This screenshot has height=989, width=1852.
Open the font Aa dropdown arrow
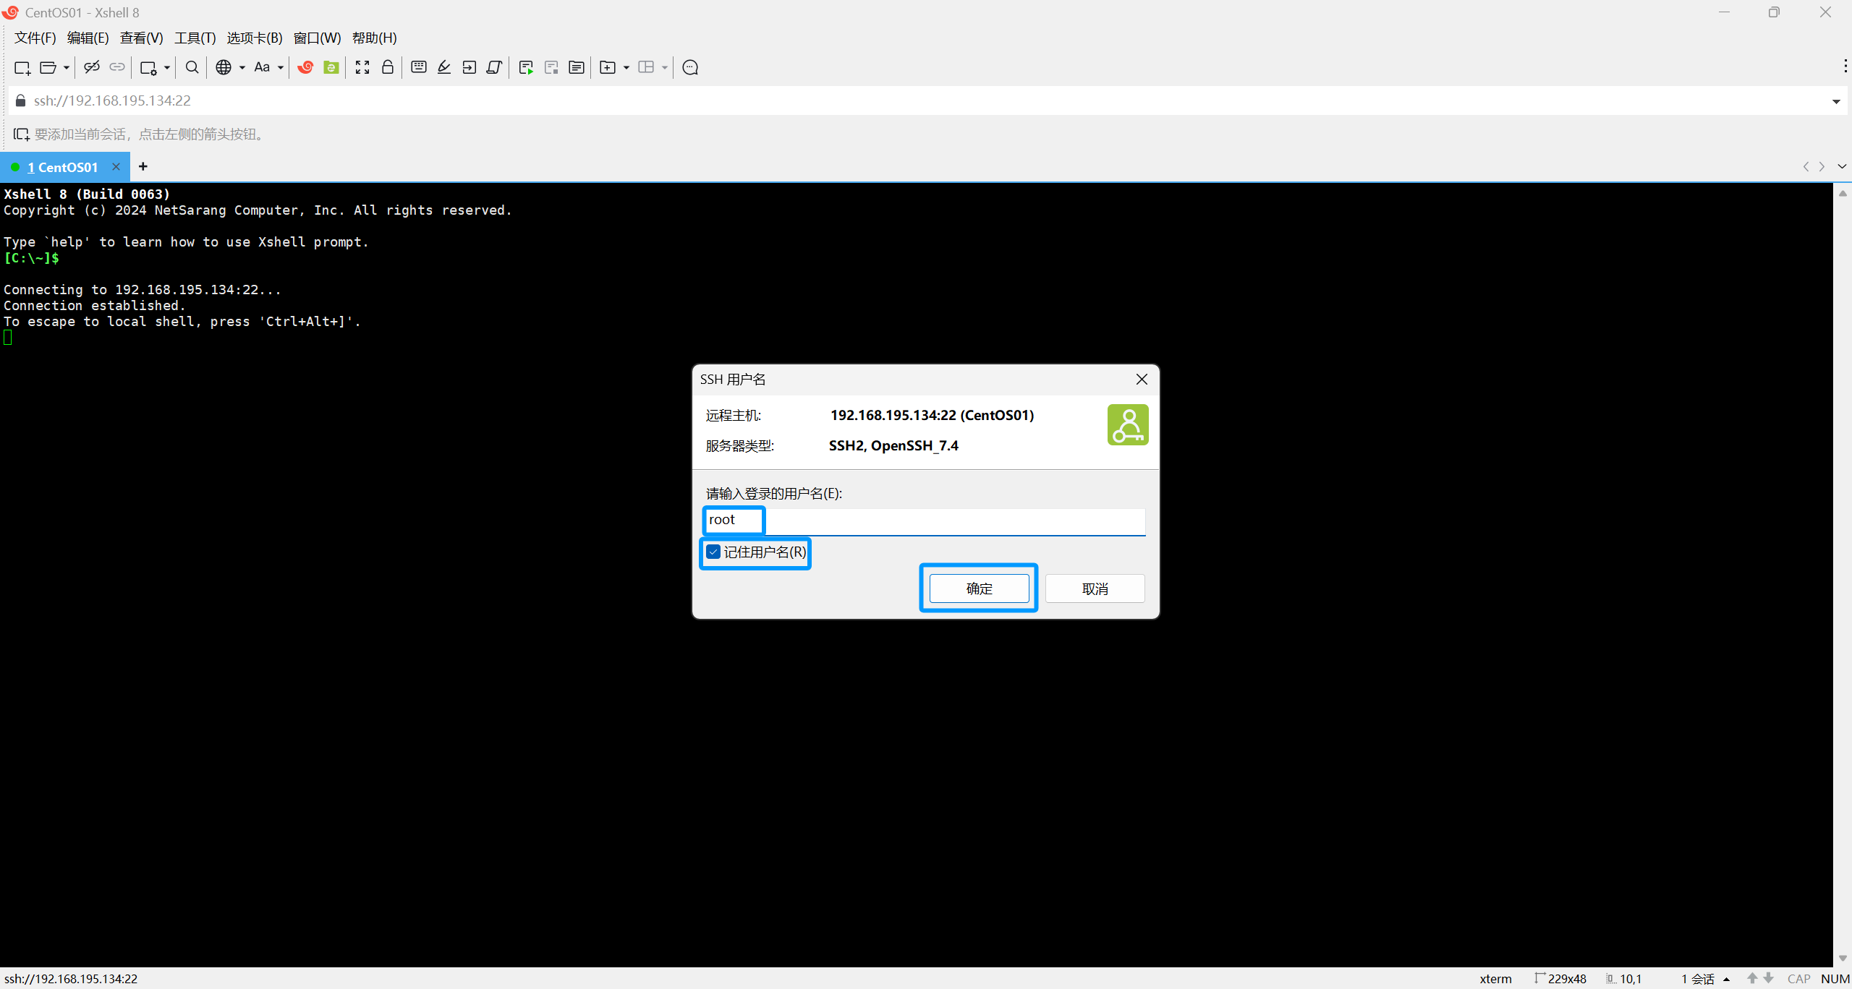pyautogui.click(x=281, y=67)
